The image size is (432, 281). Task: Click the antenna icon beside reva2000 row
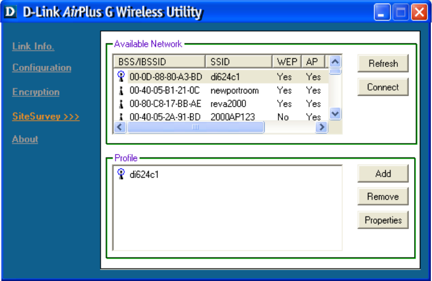tap(121, 104)
